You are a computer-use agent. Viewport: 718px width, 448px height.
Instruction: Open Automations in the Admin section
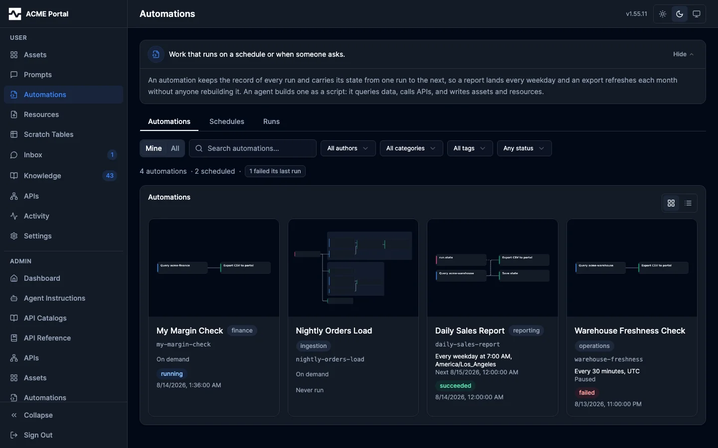[63, 397]
